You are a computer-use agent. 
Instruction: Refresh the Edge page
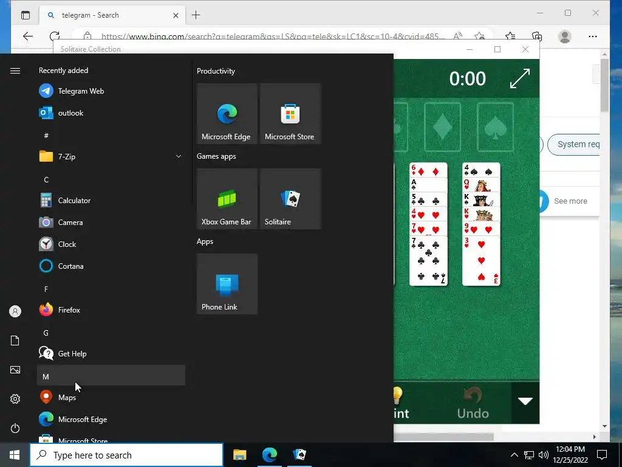coord(55,36)
